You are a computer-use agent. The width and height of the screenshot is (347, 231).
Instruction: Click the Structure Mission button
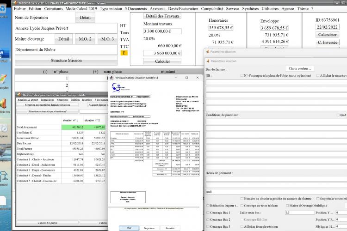click(66, 61)
